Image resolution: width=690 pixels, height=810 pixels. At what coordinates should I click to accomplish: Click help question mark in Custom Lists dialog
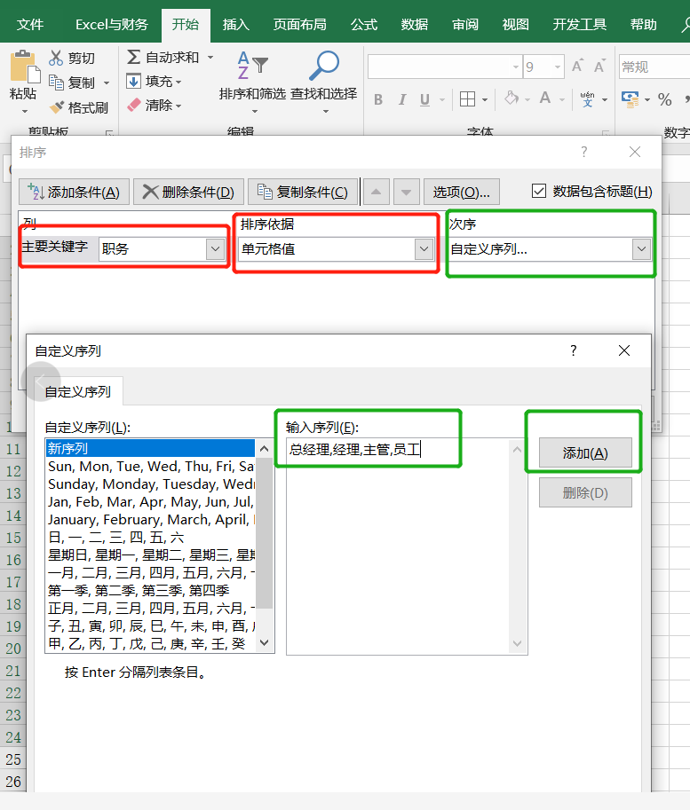click(573, 350)
